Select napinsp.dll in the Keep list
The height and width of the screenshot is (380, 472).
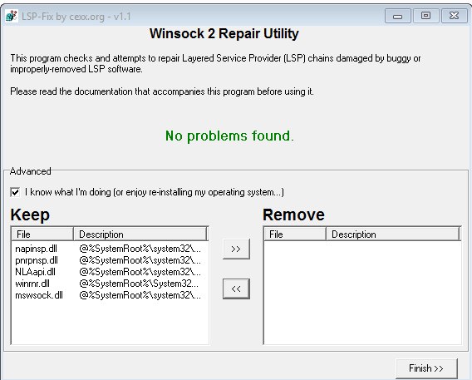pyautogui.click(x=36, y=249)
